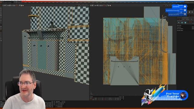Click the teal U-shaped icon in right panel
194x109 pixels.
[x=182, y=23]
